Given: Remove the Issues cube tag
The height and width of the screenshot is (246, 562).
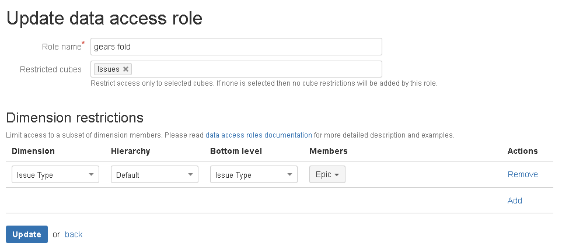Looking at the screenshot, I should pyautogui.click(x=125, y=69).
